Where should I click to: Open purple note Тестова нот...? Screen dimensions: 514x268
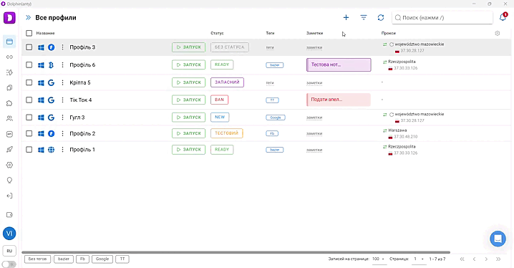coord(339,64)
